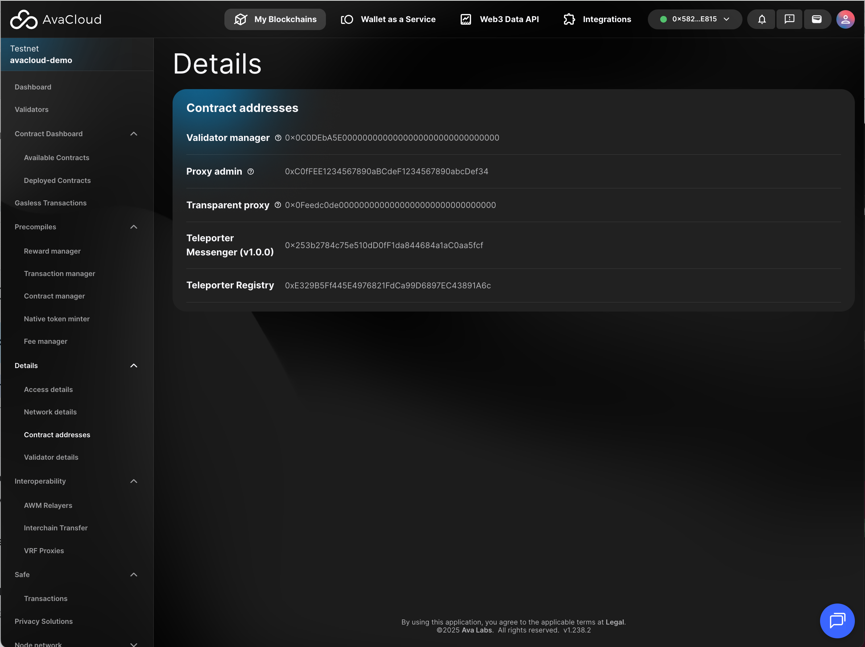Click help icon next to Transparent proxy
Image resolution: width=865 pixels, height=647 pixels.
(278, 205)
